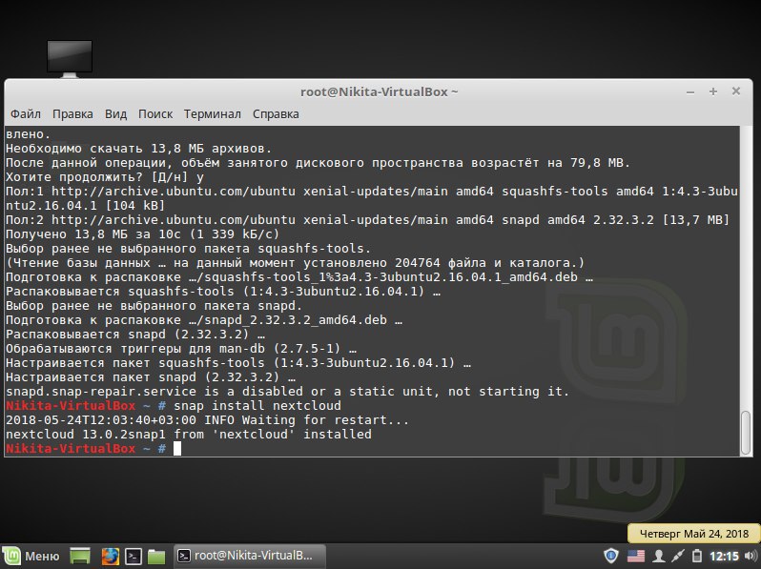Maximize the terminal window with plus button

click(713, 91)
